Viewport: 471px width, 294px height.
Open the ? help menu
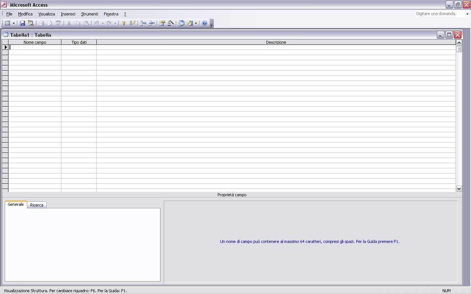(x=125, y=14)
